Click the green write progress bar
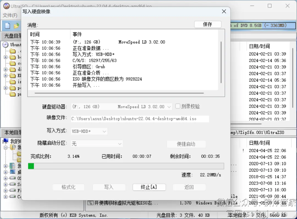This screenshot has width=297, height=219. pyautogui.click(x=126, y=166)
